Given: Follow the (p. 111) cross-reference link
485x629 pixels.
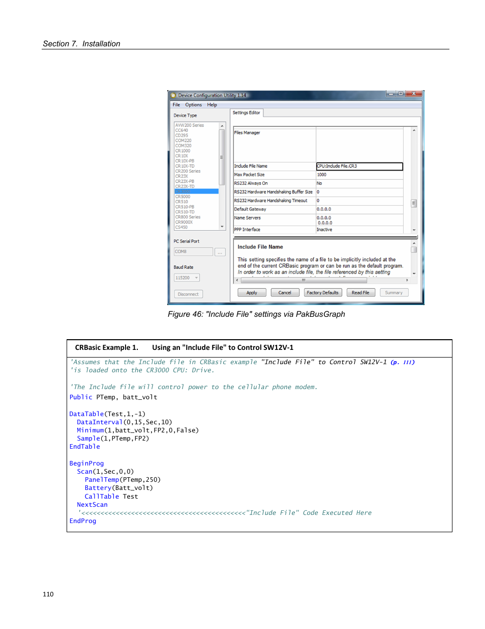Looking at the screenshot, I should 403,363.
